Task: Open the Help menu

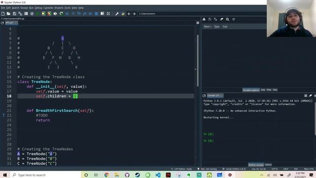Action: click(81, 8)
